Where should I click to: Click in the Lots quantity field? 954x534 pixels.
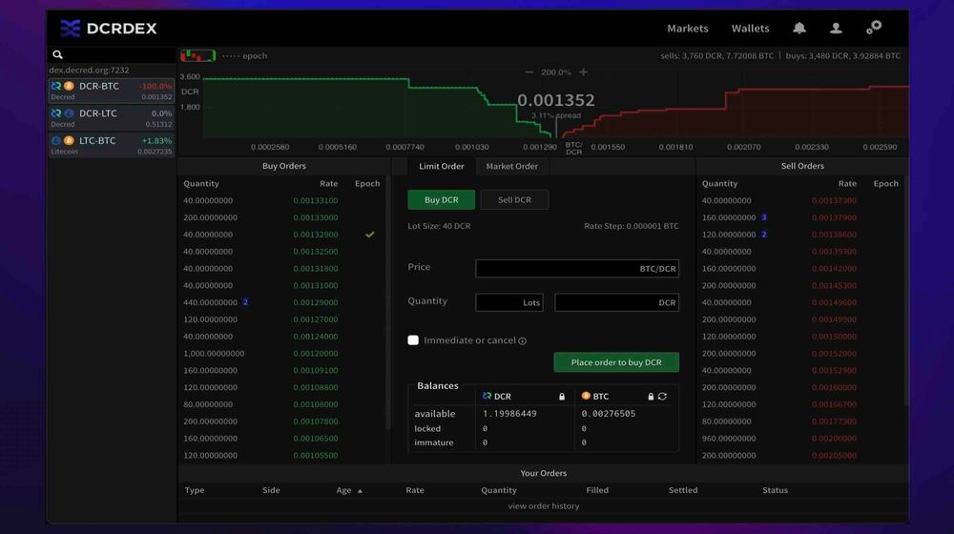[x=509, y=302]
